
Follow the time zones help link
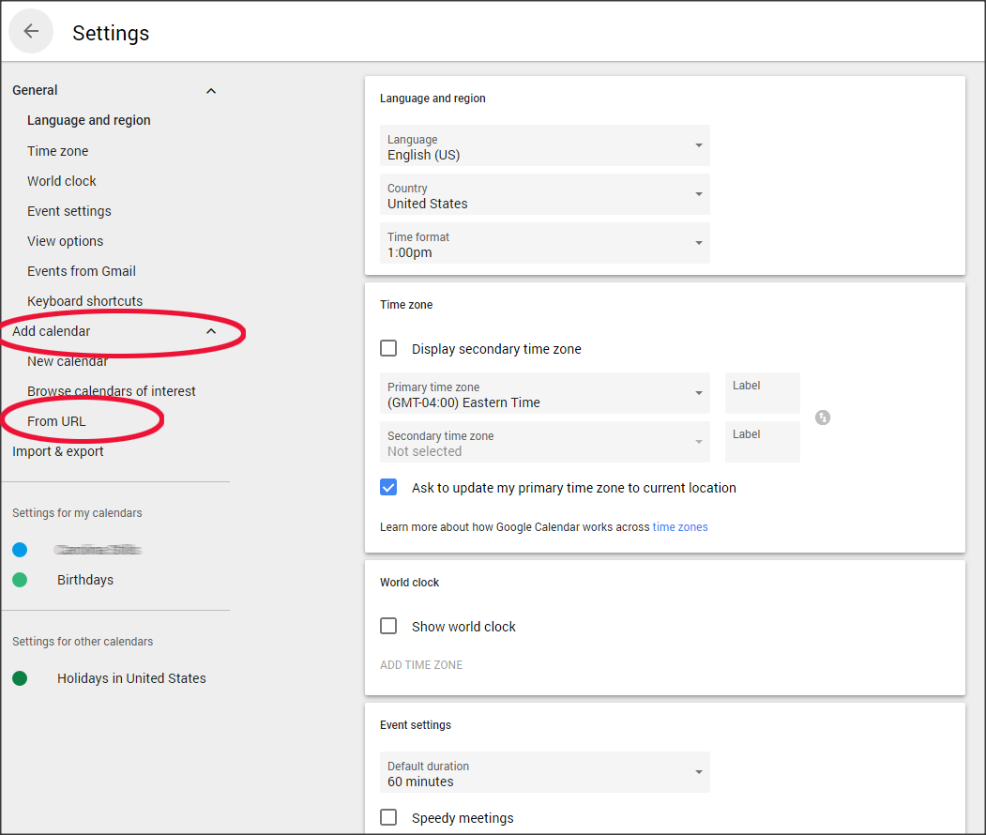(x=680, y=527)
